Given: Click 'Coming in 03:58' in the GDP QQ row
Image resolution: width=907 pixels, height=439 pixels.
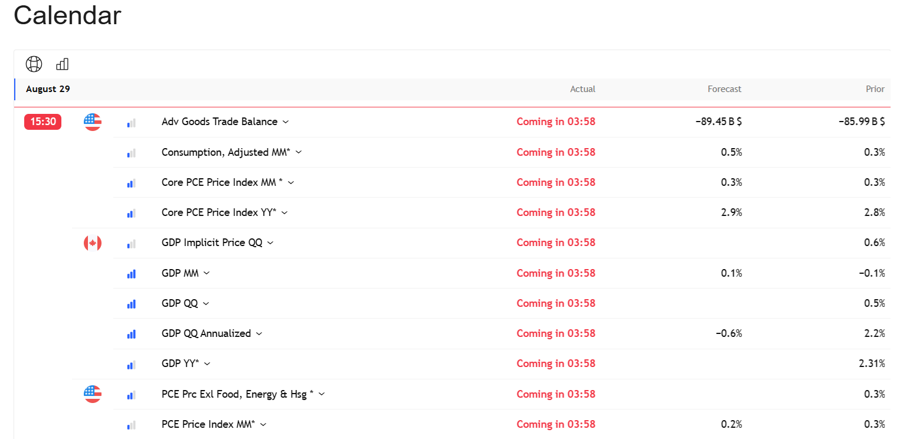Looking at the screenshot, I should [x=556, y=303].
